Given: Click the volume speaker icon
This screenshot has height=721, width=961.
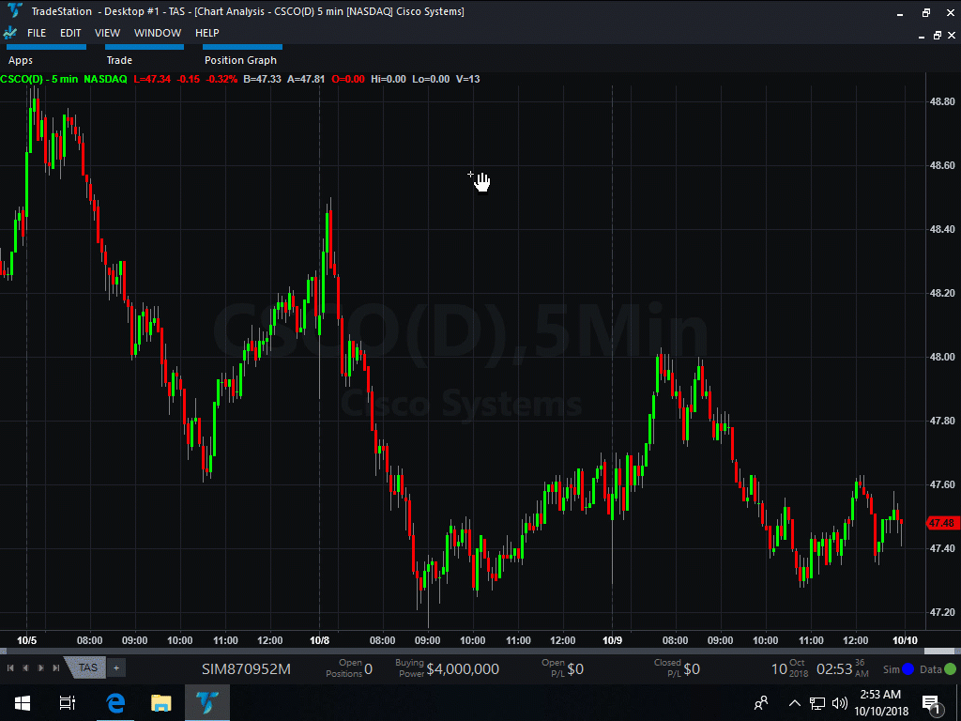Looking at the screenshot, I should coord(840,703).
